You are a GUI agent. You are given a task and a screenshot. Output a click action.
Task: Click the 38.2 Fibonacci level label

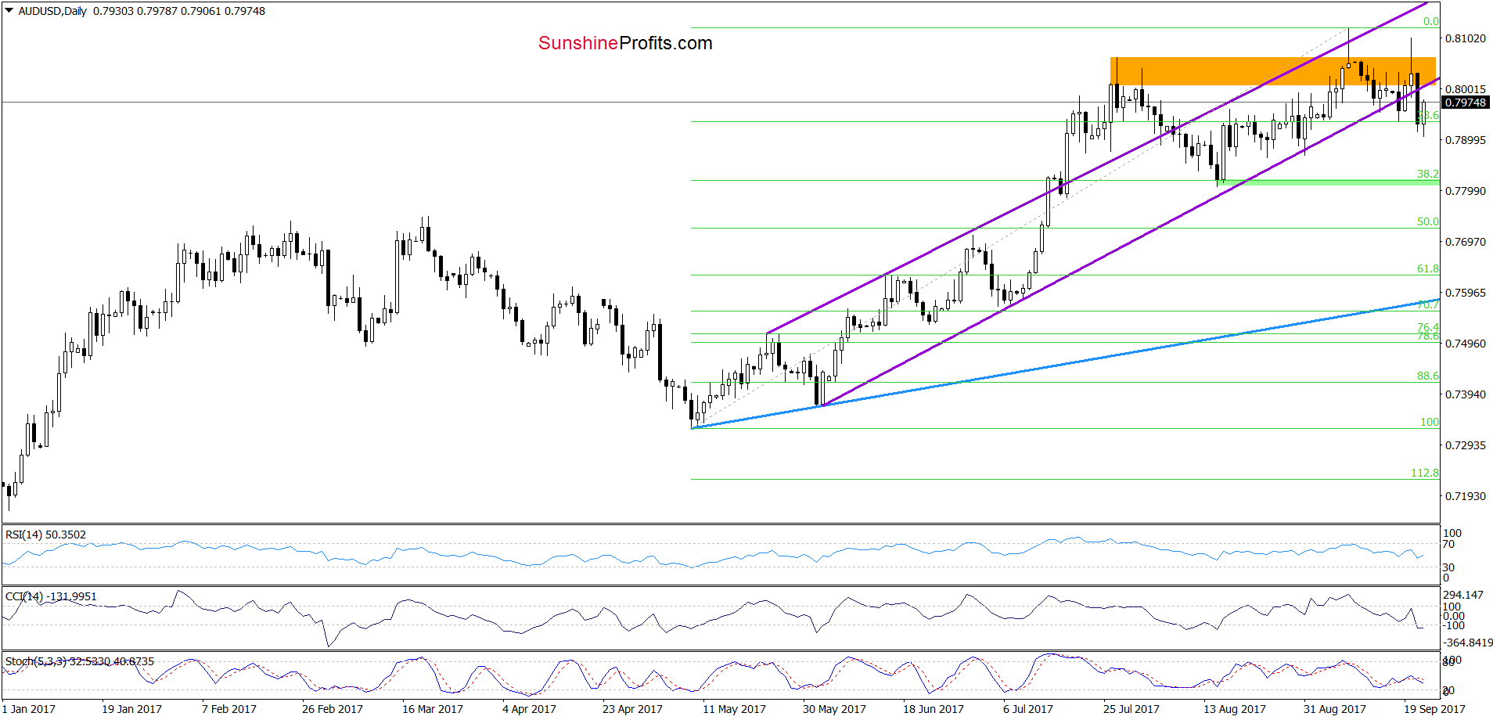1427,174
